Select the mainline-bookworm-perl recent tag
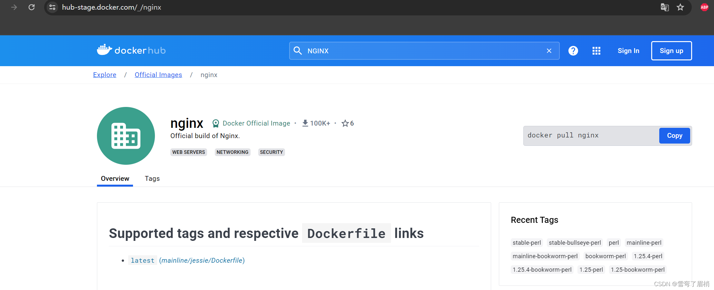The width and height of the screenshot is (714, 290). (x=545, y=256)
